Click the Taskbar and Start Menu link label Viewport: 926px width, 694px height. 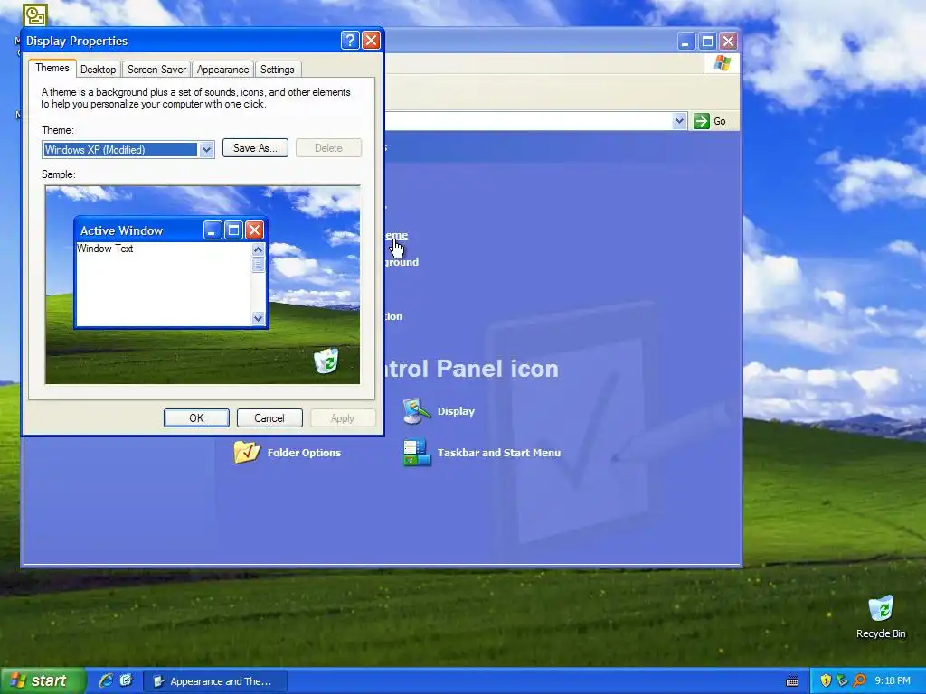click(x=499, y=453)
